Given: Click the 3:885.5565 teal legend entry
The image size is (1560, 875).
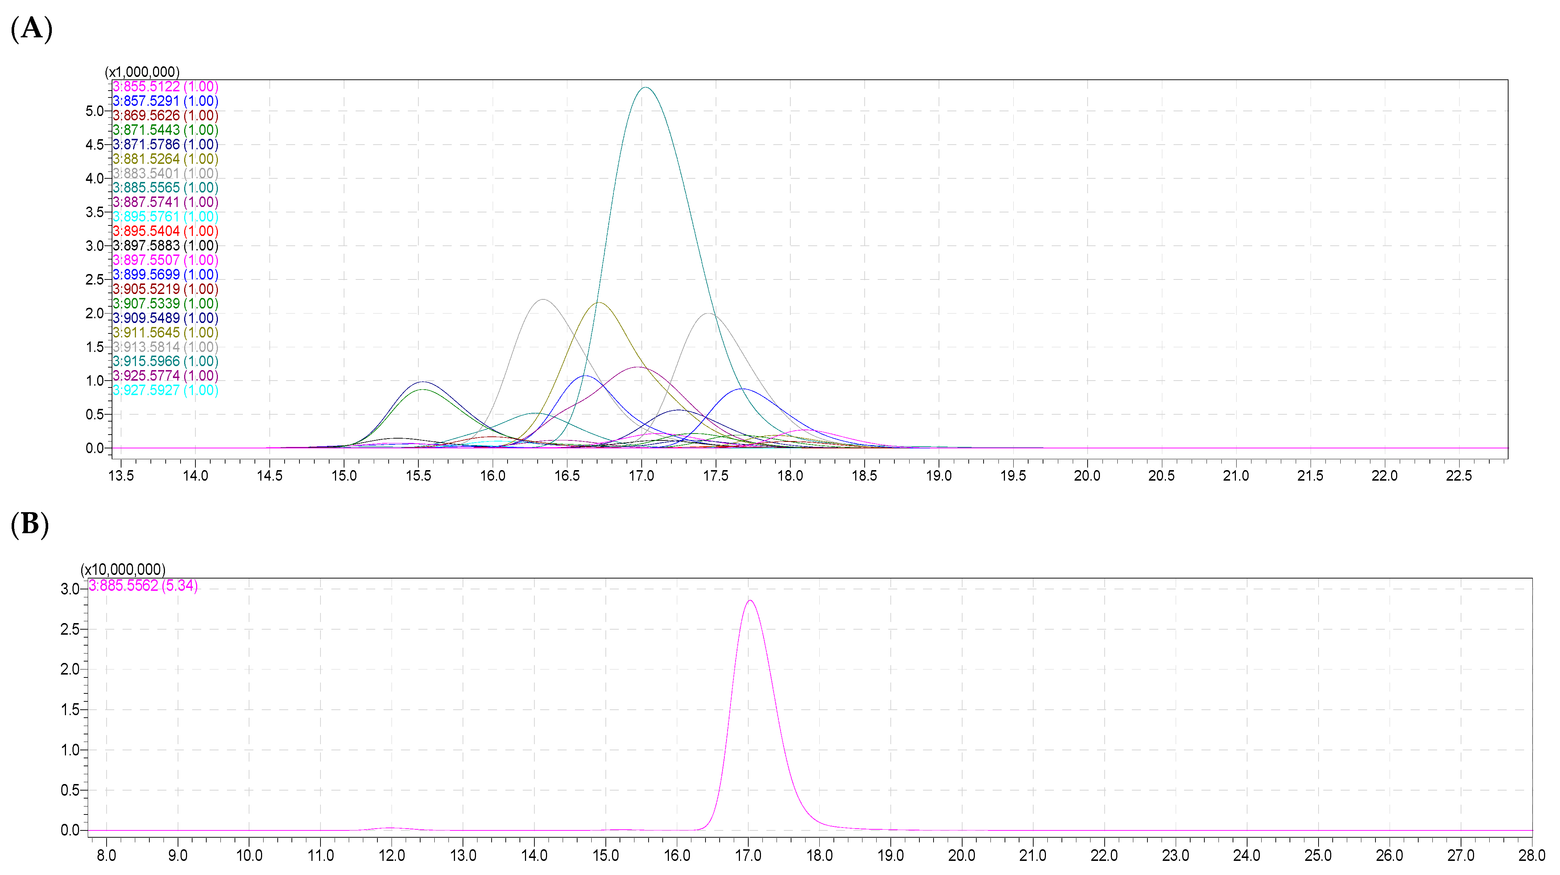Looking at the screenshot, I should pyautogui.click(x=165, y=188).
